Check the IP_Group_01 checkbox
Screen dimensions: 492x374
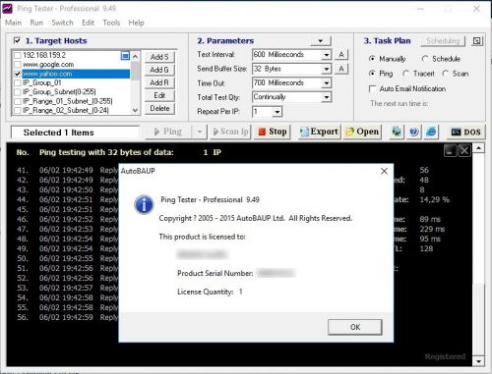(18, 82)
